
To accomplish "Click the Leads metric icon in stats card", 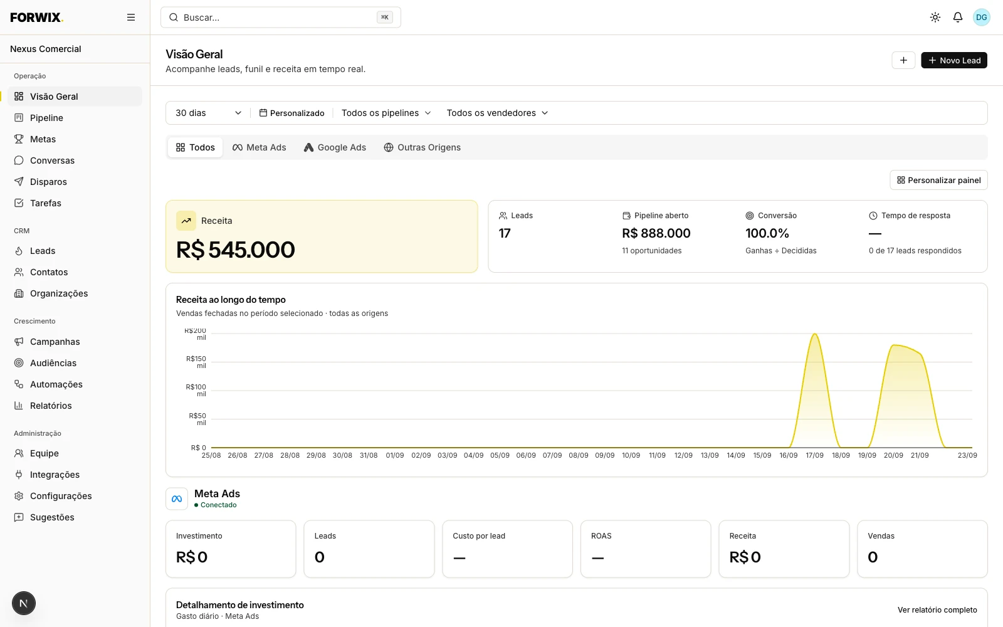I will pos(503,216).
